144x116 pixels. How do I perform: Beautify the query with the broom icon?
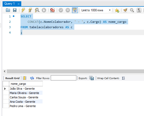coord(125,10)
